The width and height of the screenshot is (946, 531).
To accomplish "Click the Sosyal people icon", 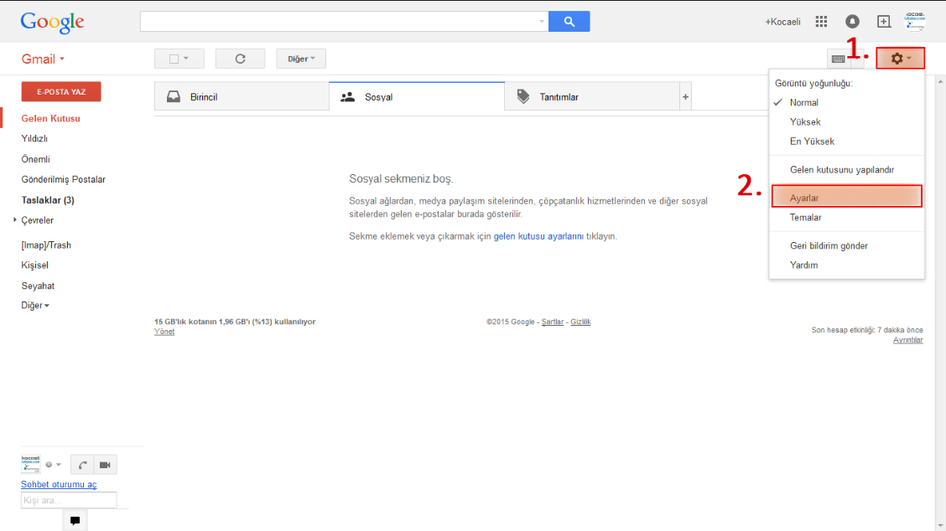I will [x=347, y=96].
